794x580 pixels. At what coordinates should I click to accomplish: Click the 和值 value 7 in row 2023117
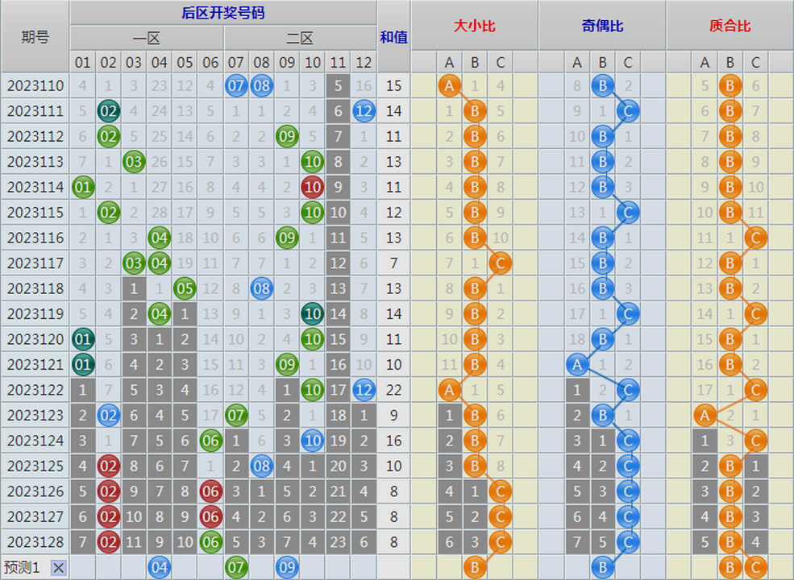pos(393,263)
